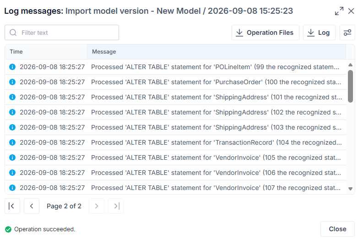358x239 pixels.
Task: Sort by the Message column header
Action: pos(217,52)
